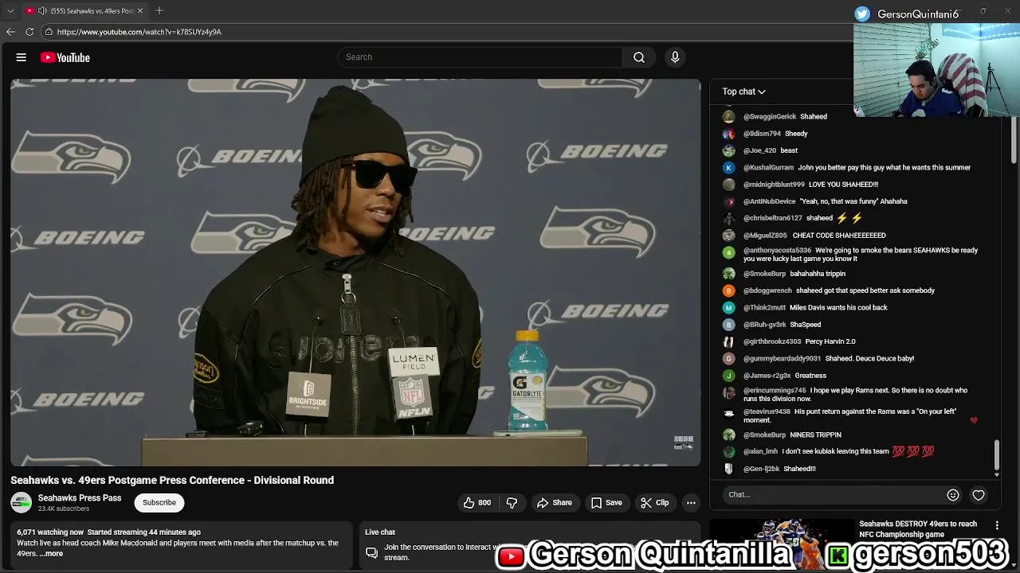Click @Think2mutt 'Miles Davis' chat message

[838, 308]
